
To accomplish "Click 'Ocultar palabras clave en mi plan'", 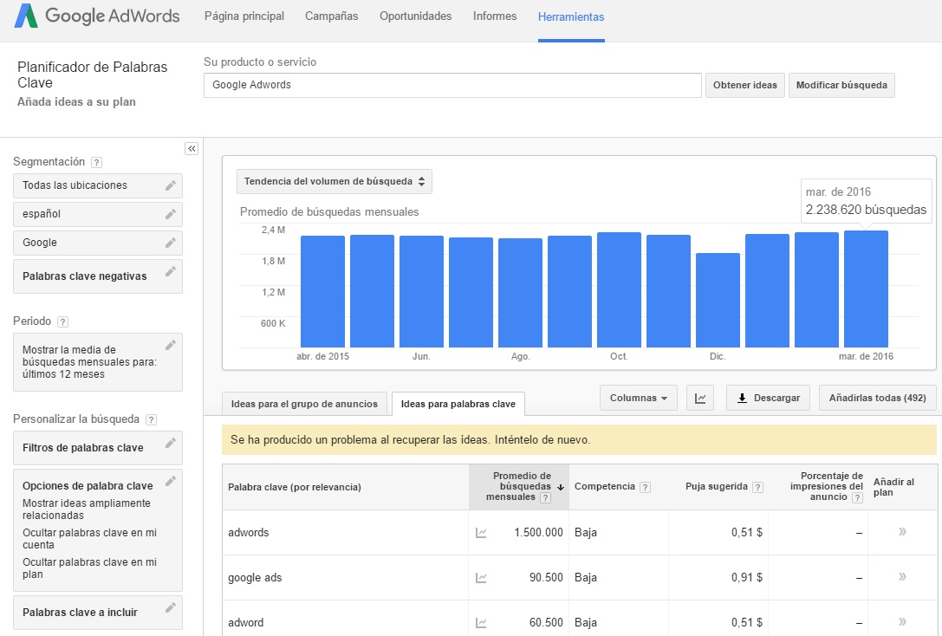I will click(x=89, y=568).
